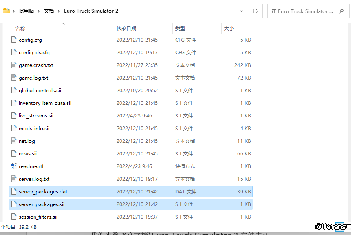Click the game.crash.txt file icon
Image resolution: width=351 pixels, height=235 pixels.
[13, 65]
